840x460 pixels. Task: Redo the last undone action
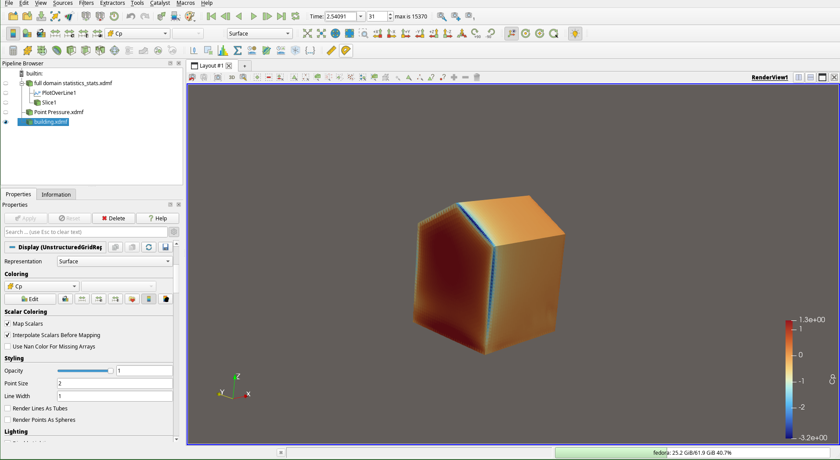[x=145, y=16]
